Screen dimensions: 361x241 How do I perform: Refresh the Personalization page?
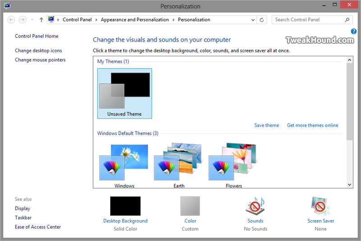(x=262, y=20)
